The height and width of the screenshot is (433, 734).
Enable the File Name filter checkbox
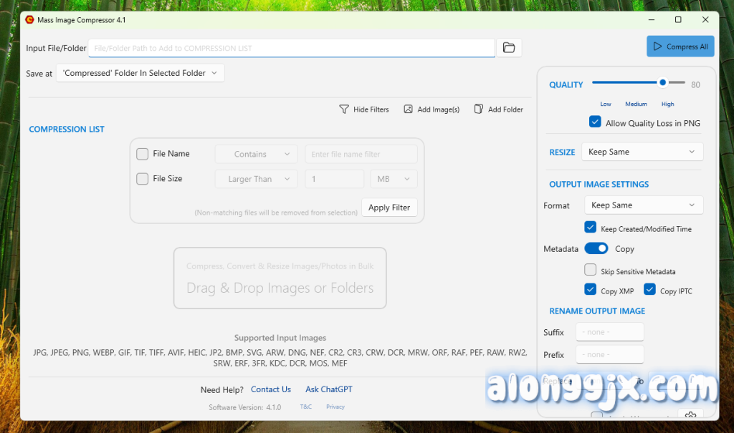tap(143, 154)
